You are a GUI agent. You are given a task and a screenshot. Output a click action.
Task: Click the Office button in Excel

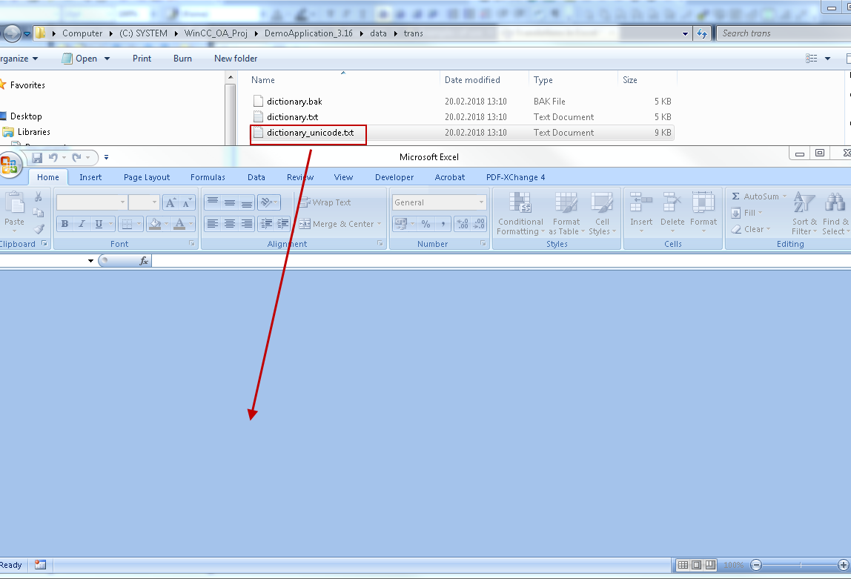[8, 165]
